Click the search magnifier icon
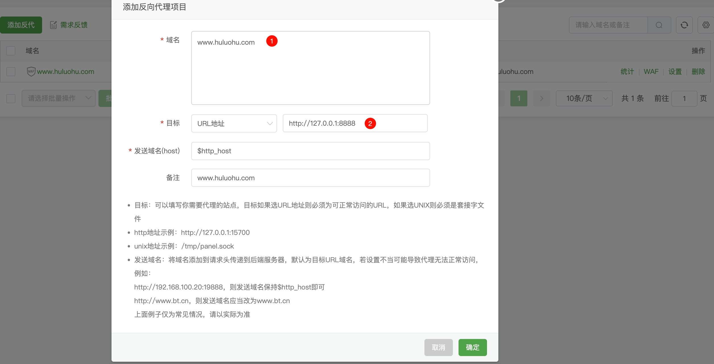Screen dimensions: 714x364 [x=659, y=25]
